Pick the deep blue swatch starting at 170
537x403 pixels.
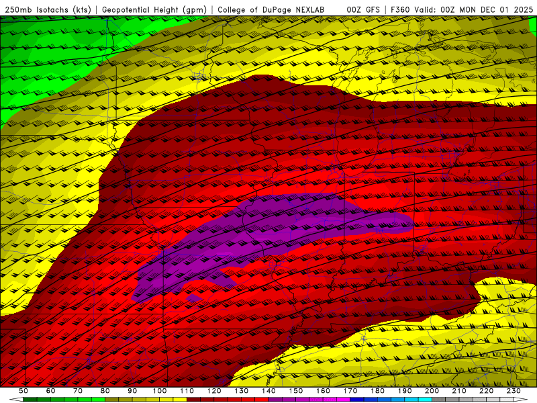tap(357, 399)
